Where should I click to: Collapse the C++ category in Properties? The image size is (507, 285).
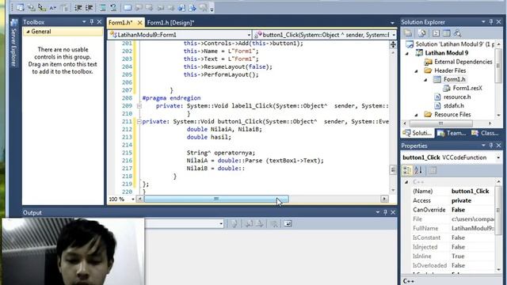point(406,182)
